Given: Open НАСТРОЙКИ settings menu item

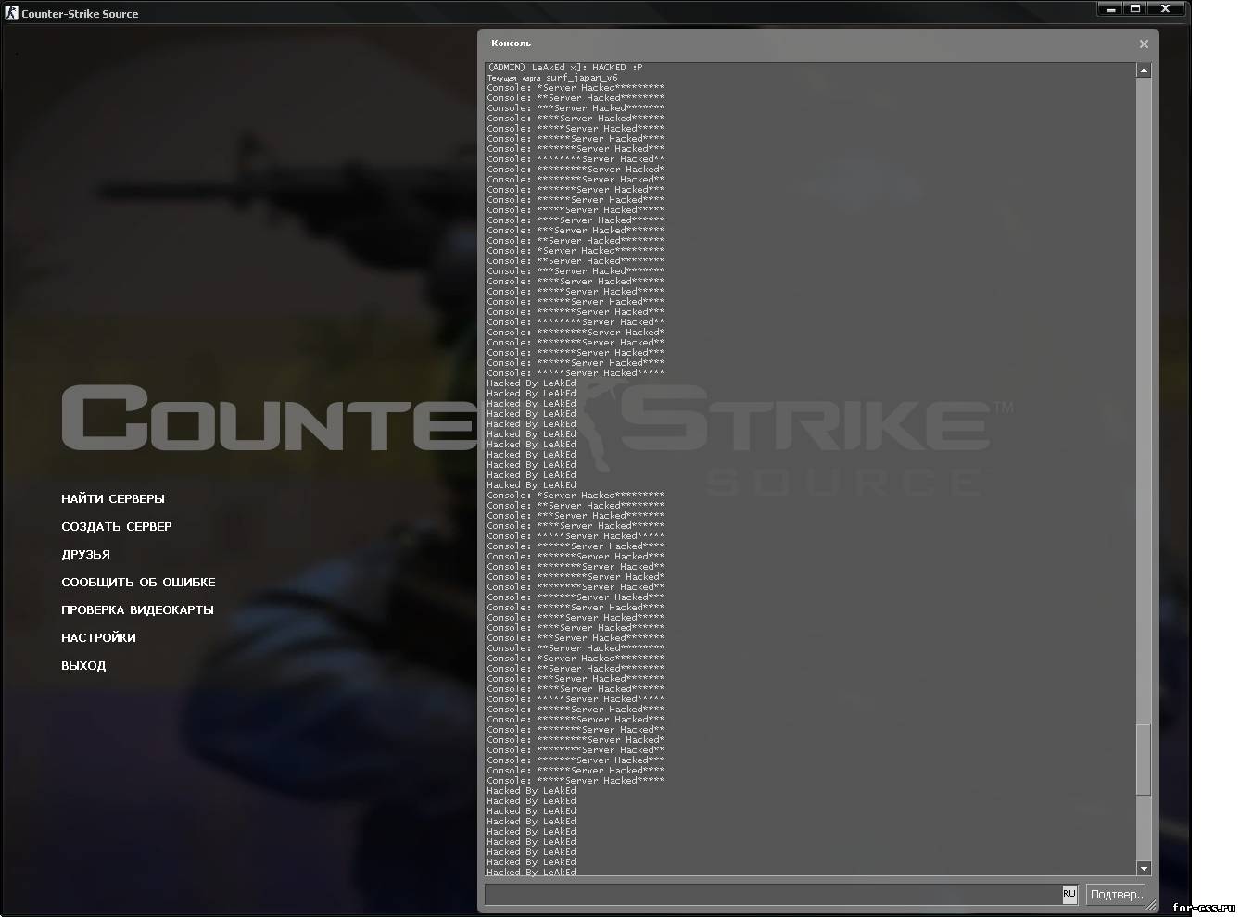Looking at the screenshot, I should (x=98, y=637).
